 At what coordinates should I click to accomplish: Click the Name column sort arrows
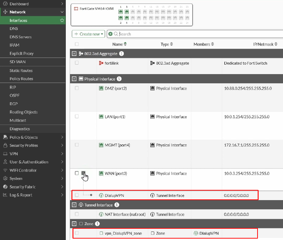tap(125, 44)
